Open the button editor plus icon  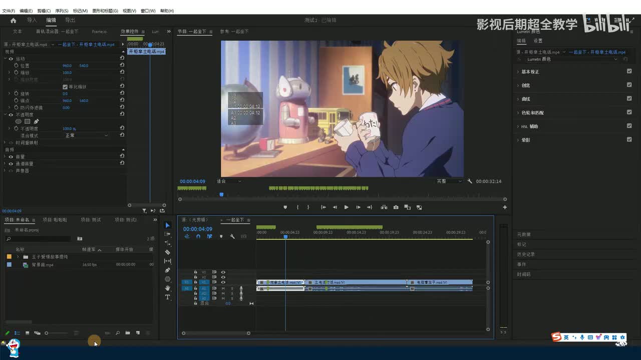click(505, 207)
